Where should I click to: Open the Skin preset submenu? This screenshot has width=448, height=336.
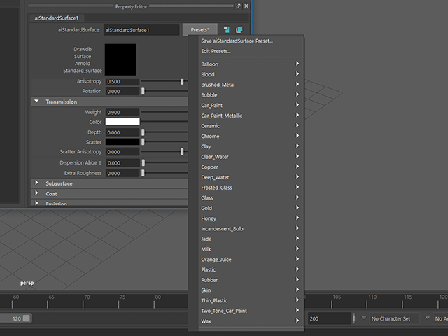(251, 290)
